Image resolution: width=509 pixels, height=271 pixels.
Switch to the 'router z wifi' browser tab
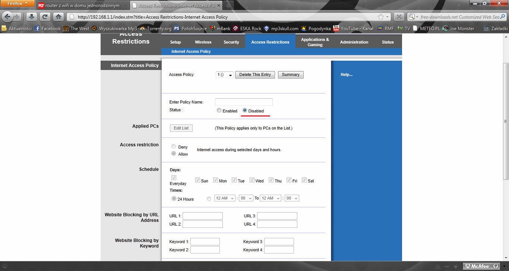click(82, 6)
